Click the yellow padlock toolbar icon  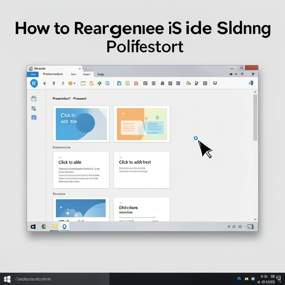pyautogui.click(x=188, y=83)
